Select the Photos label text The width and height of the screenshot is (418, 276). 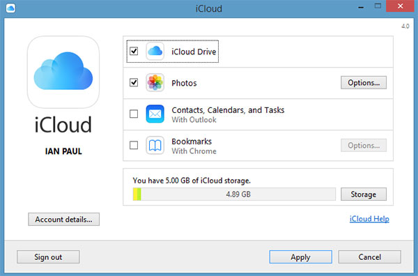tap(184, 83)
